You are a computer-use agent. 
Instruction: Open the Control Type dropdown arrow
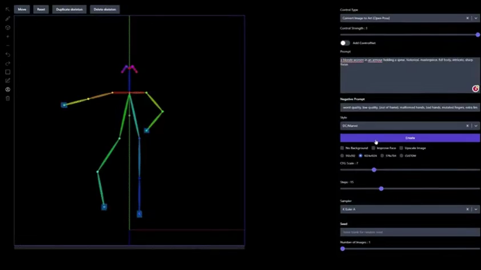point(476,18)
